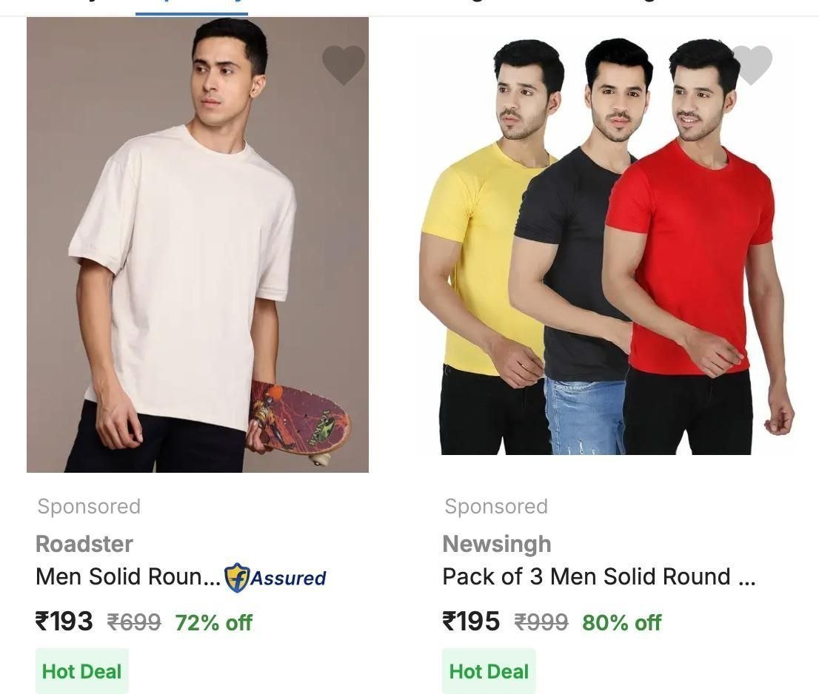Click the Hot Deal tag under Roadster product
819x694 pixels.
click(x=81, y=671)
